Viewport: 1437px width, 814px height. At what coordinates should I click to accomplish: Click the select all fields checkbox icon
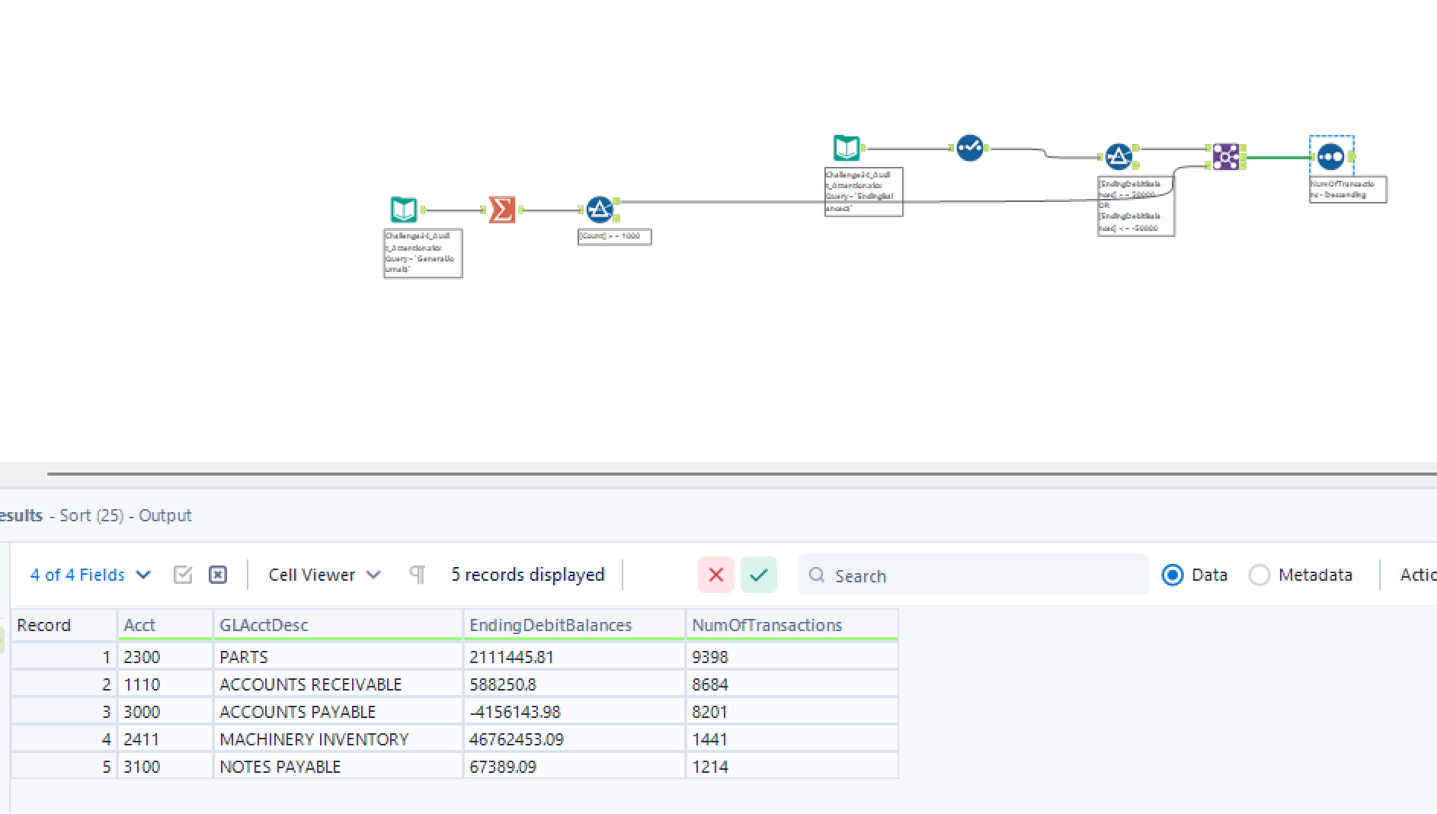point(183,575)
